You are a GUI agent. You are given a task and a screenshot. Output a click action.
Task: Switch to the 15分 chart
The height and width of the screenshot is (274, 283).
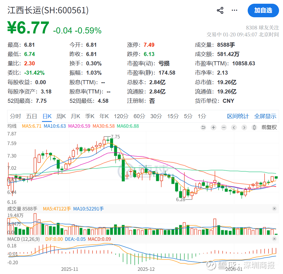click(x=173, y=116)
